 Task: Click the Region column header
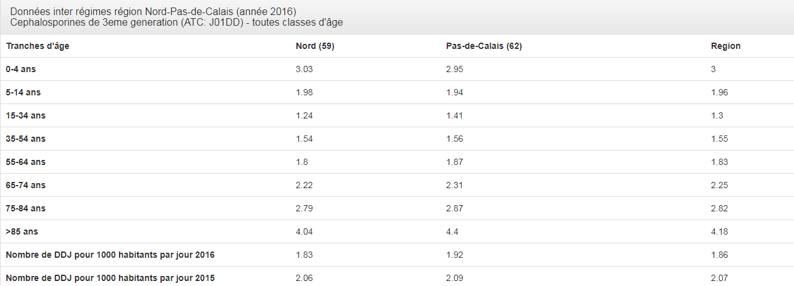click(x=725, y=46)
